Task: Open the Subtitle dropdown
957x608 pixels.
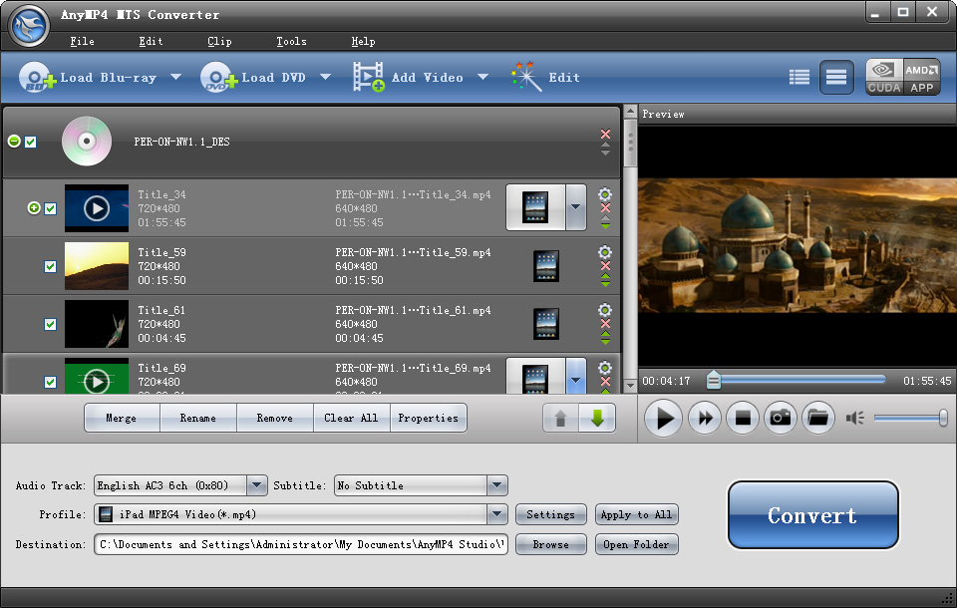Action: click(x=497, y=485)
